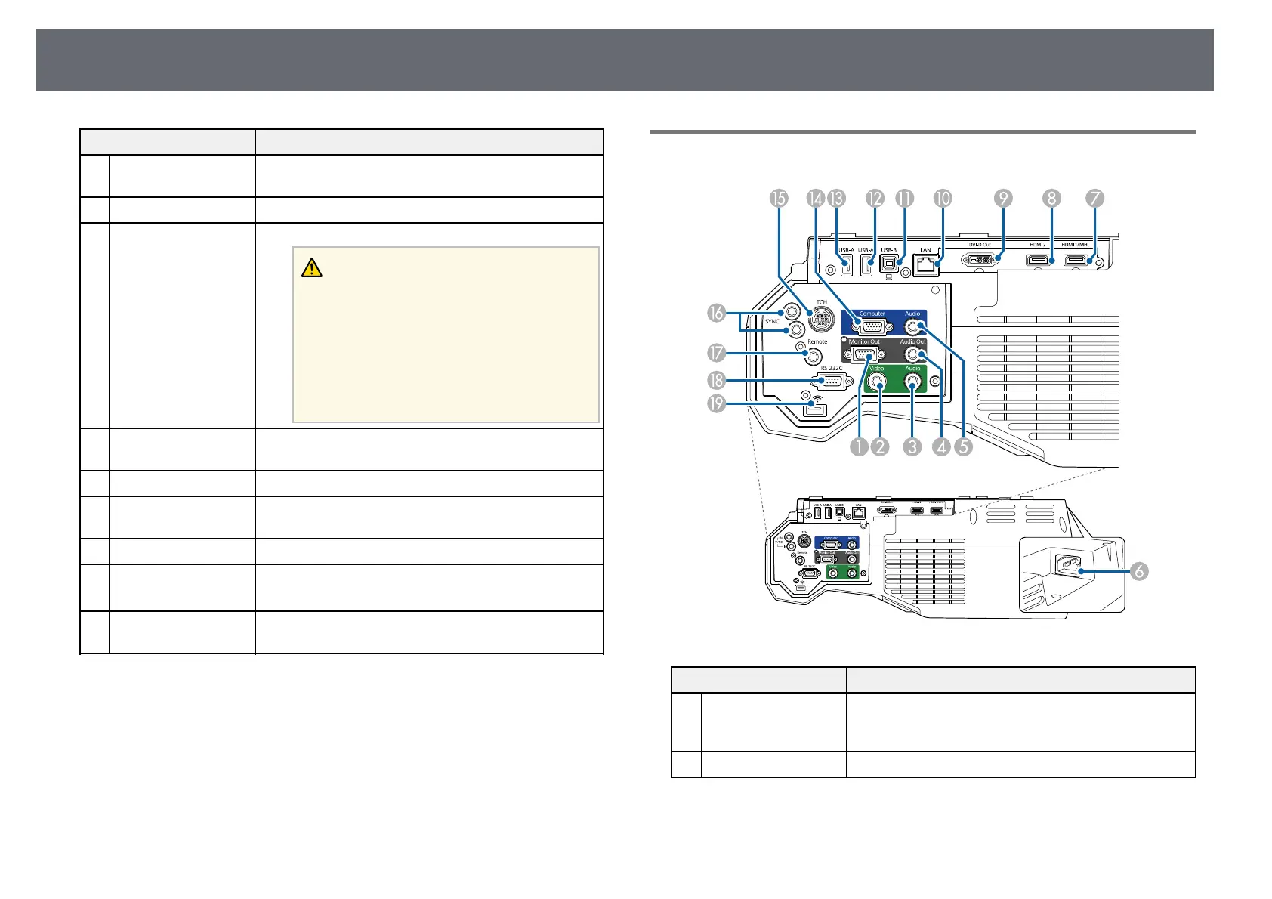Click callout number 11
Viewport: 1272px width, 899px height.
pyautogui.click(x=904, y=198)
